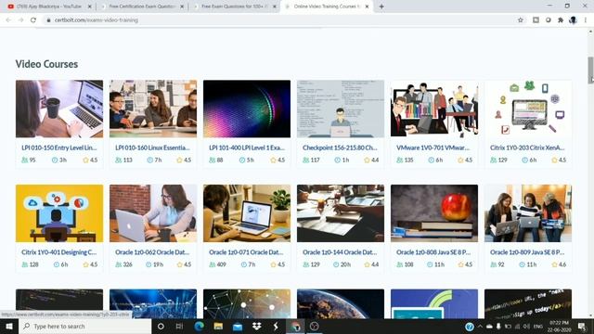
Task: Click the 'Video Courses' heading text
Action: [x=46, y=64]
